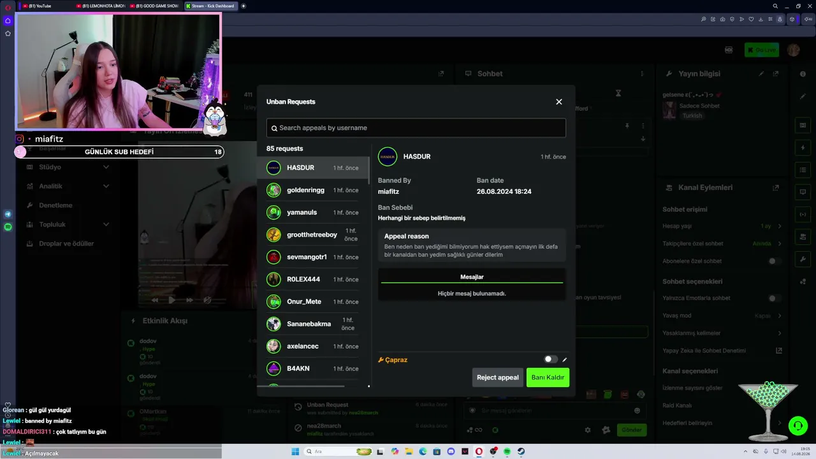Pop out the stream preview panel
The width and height of the screenshot is (816, 459).
(x=441, y=73)
